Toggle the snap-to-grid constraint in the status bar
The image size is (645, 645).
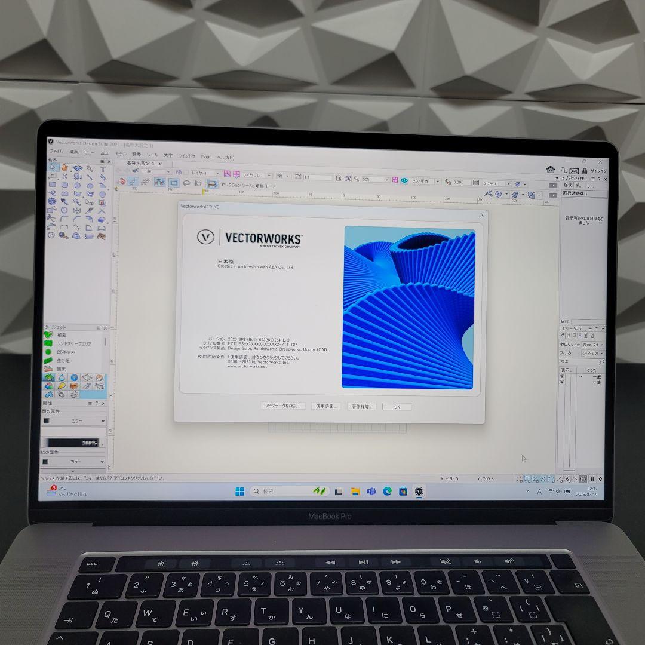click(x=520, y=478)
